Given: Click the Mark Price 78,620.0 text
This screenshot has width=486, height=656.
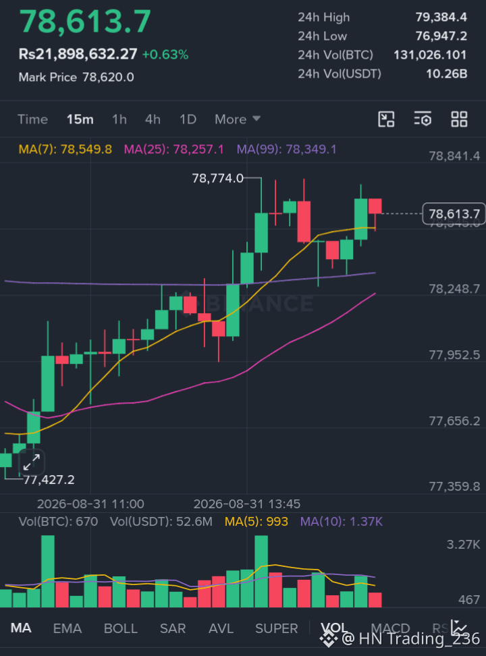Looking at the screenshot, I should 76,78.
